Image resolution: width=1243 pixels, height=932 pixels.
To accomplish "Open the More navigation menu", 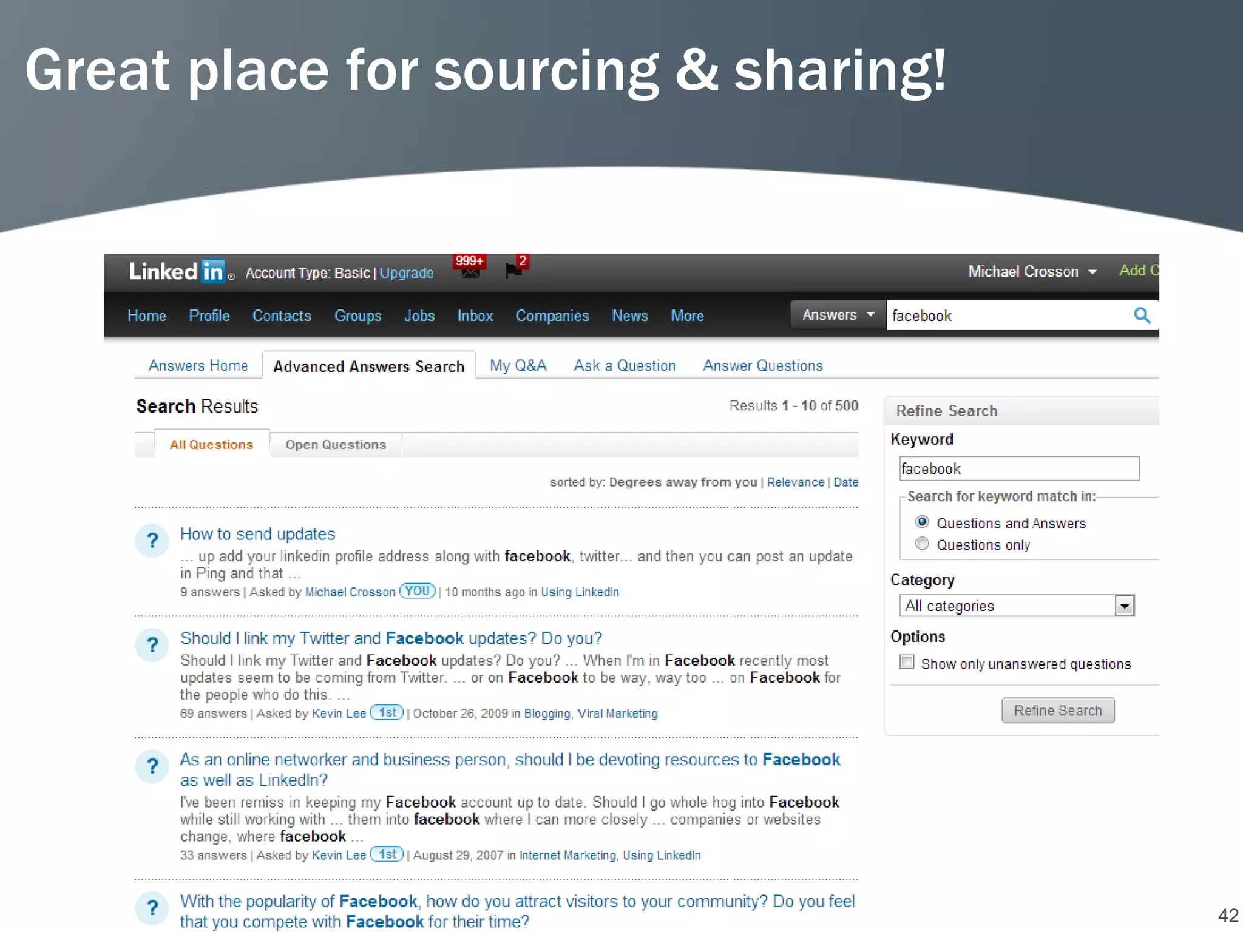I will click(x=687, y=316).
